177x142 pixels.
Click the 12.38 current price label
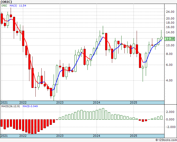point(170,39)
